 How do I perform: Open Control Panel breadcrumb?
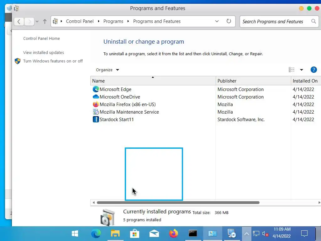pyautogui.click(x=80, y=21)
